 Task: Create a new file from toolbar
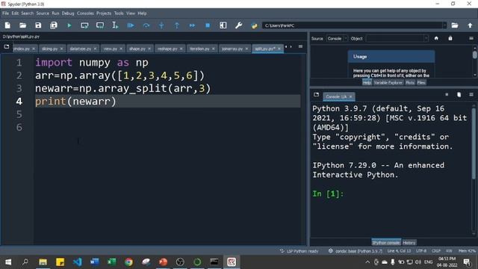tap(7, 25)
